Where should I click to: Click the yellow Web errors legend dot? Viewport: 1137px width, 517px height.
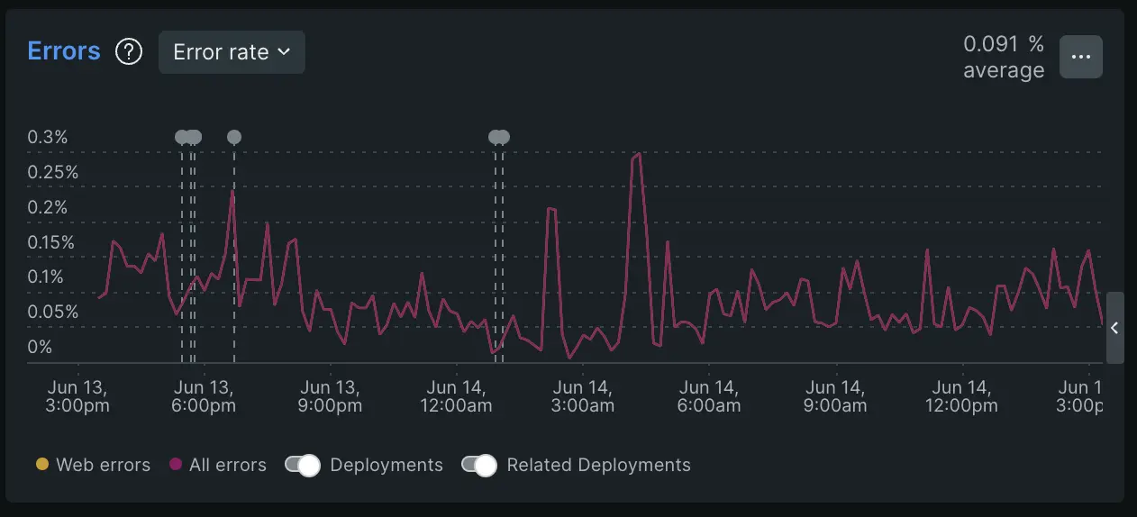(x=41, y=466)
